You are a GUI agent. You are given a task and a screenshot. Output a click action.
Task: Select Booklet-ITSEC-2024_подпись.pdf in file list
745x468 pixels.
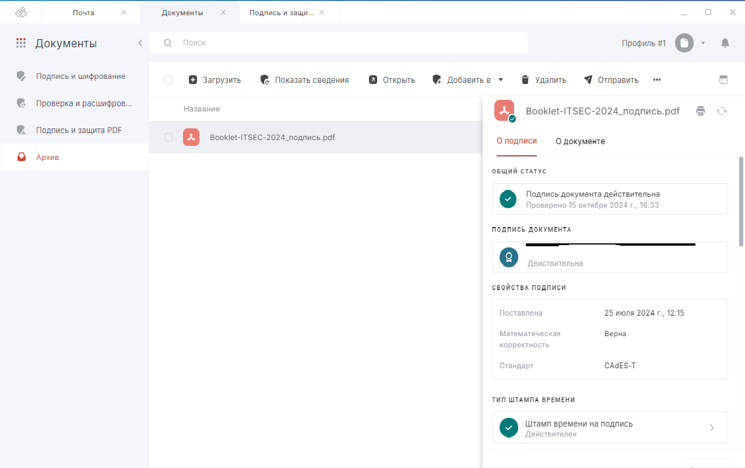tap(272, 138)
